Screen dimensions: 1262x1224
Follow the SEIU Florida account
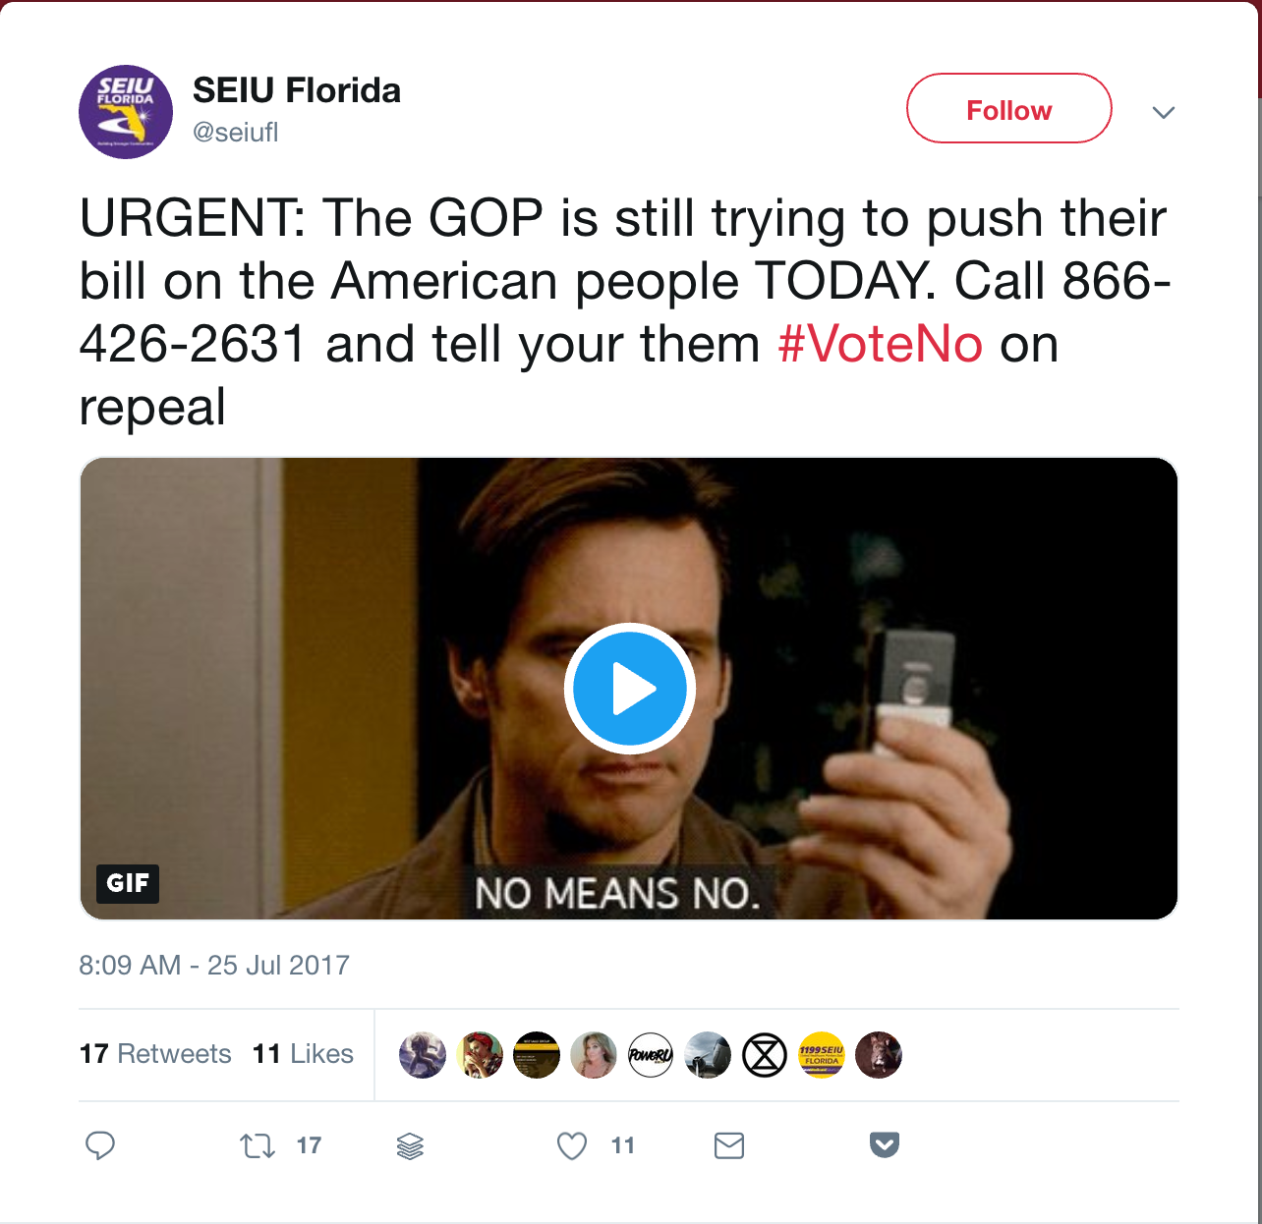tap(1009, 109)
